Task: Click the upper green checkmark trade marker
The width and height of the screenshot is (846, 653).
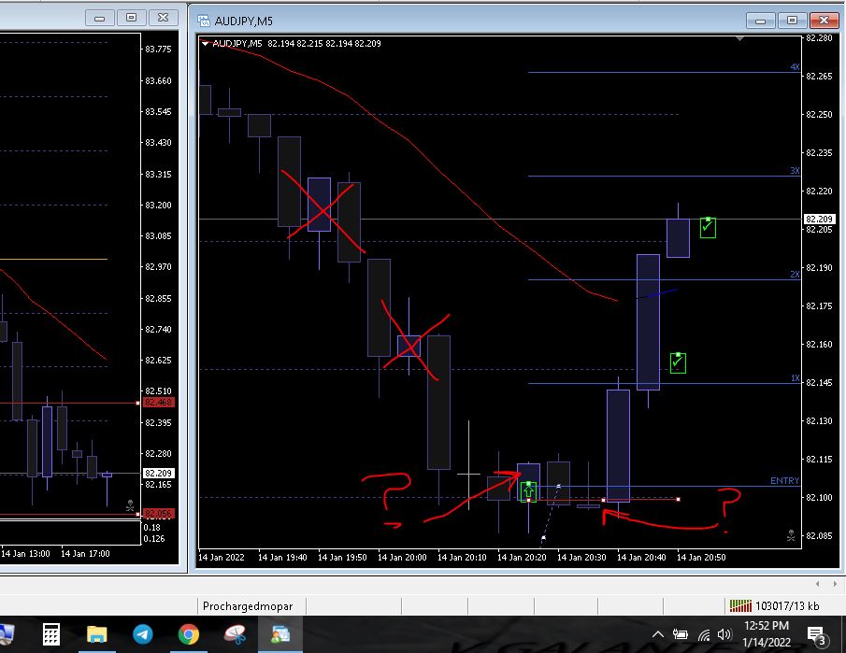Action: (708, 228)
